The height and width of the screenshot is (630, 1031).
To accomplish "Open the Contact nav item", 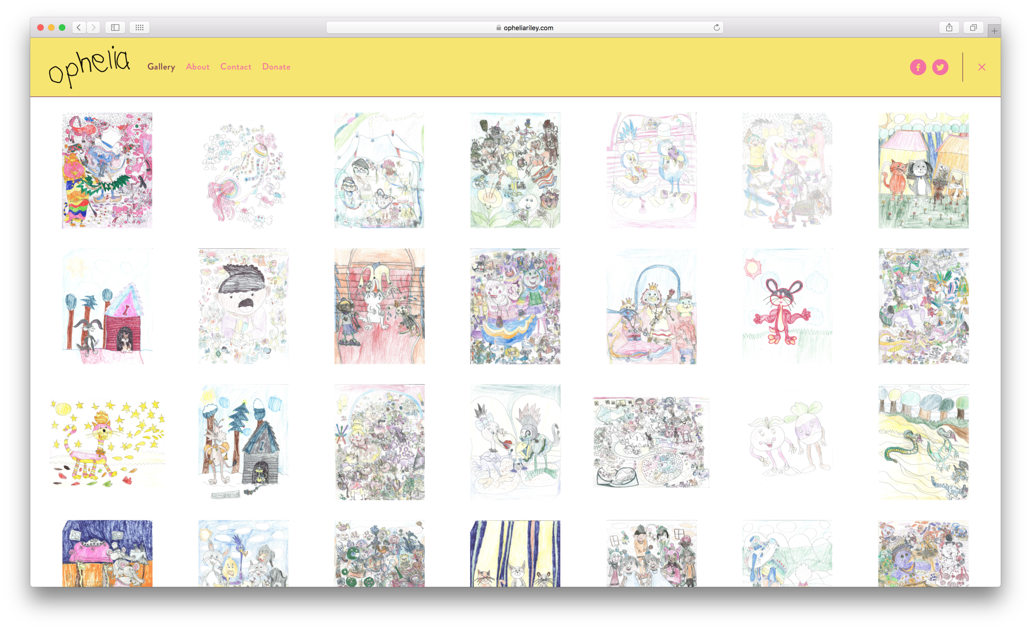I will (x=235, y=67).
